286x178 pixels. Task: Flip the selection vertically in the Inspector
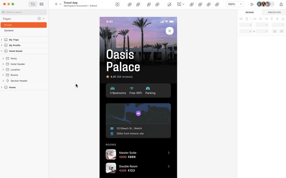coord(282,31)
